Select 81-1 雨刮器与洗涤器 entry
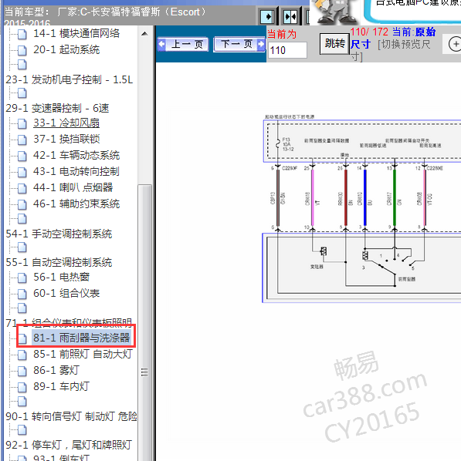 (81, 338)
